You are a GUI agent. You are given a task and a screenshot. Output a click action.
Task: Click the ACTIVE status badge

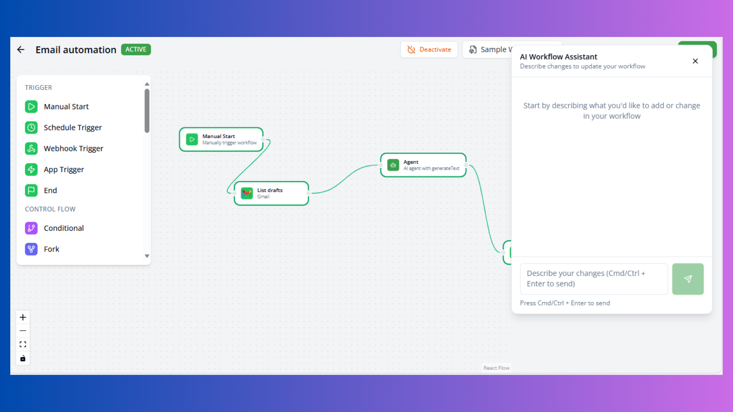(x=136, y=49)
